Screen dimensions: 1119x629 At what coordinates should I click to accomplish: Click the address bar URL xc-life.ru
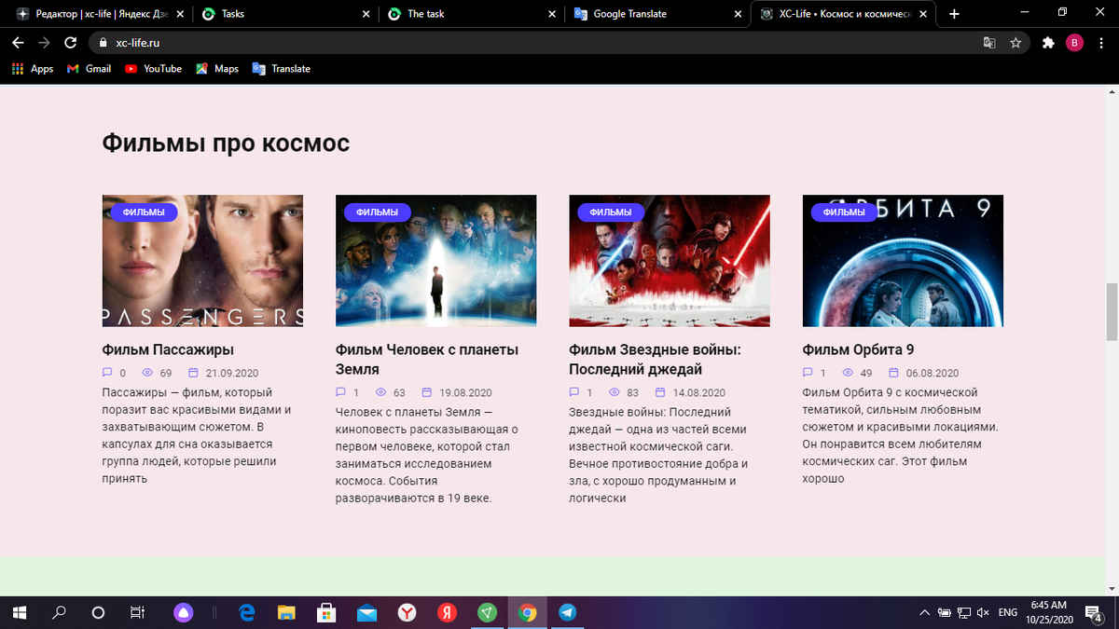pos(138,43)
